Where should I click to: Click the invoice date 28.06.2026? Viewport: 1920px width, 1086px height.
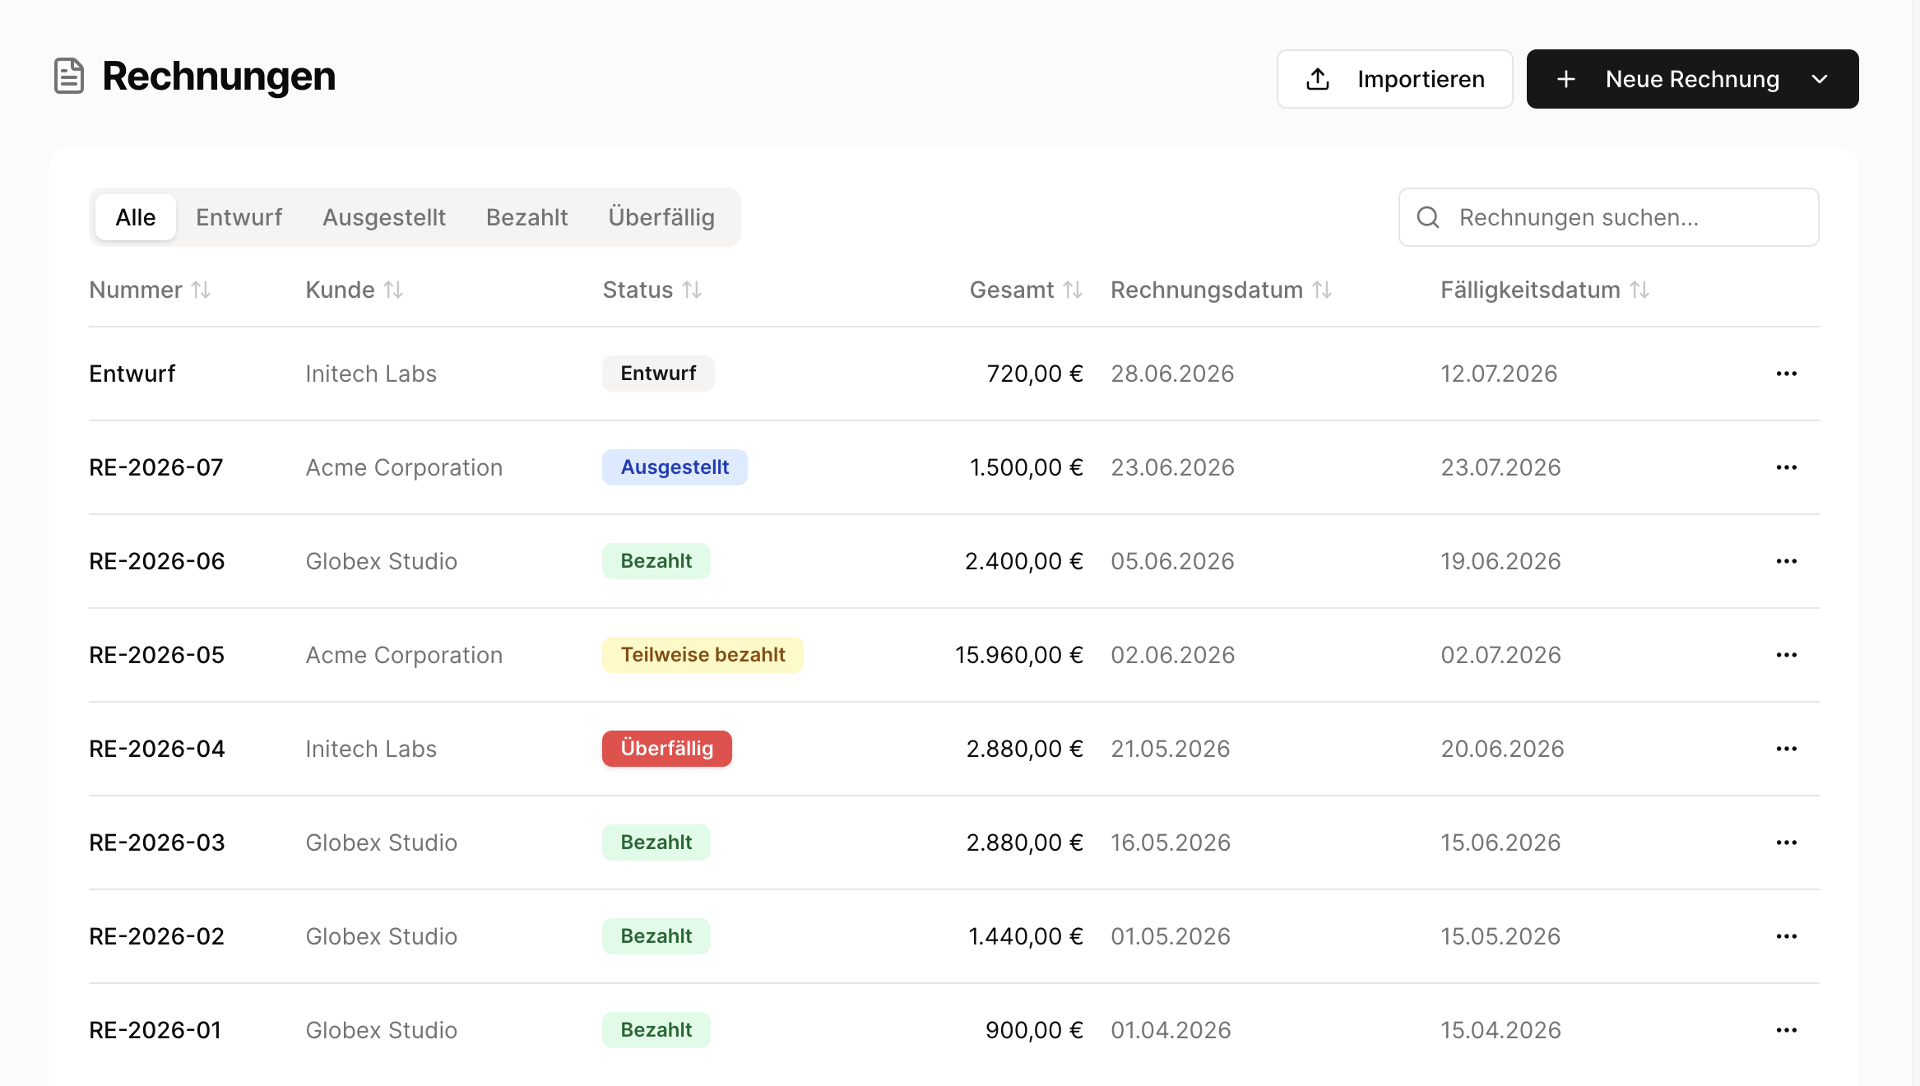pos(1172,374)
